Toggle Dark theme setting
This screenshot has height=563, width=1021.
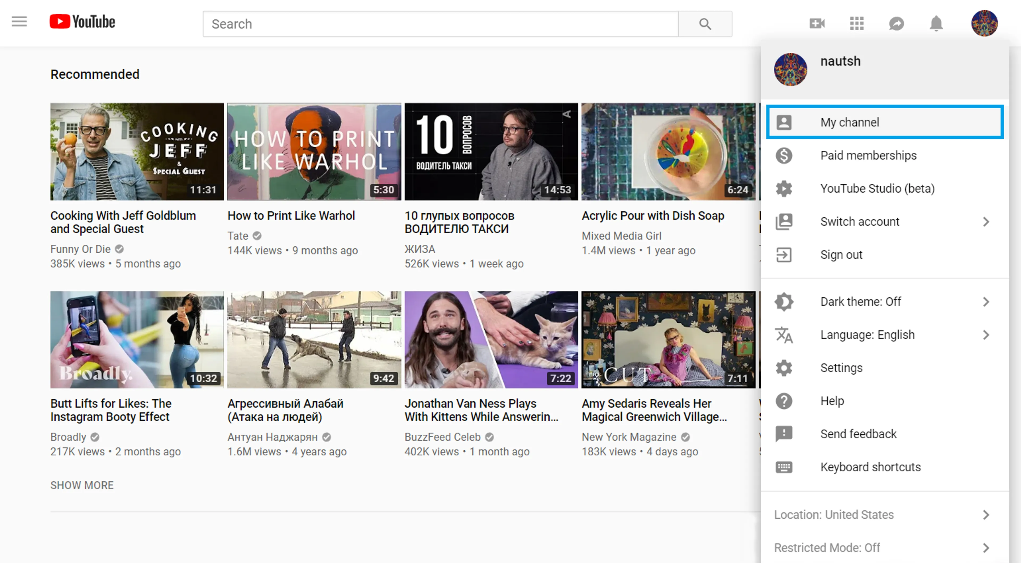pos(860,301)
